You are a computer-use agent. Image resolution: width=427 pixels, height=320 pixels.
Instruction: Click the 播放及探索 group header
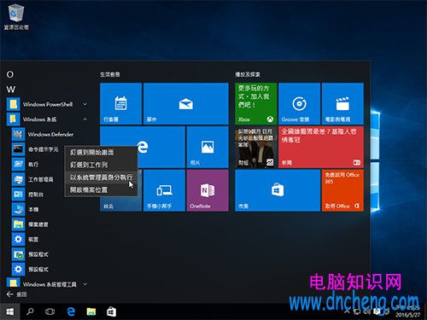248,74
